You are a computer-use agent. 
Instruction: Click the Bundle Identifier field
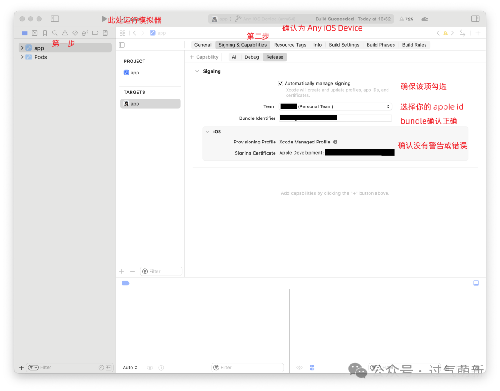tap(336, 118)
